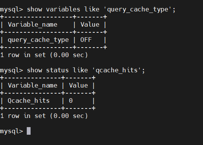Click the 'show variables like' command line
Viewport: 203px width, 145px height.
coord(88,10)
